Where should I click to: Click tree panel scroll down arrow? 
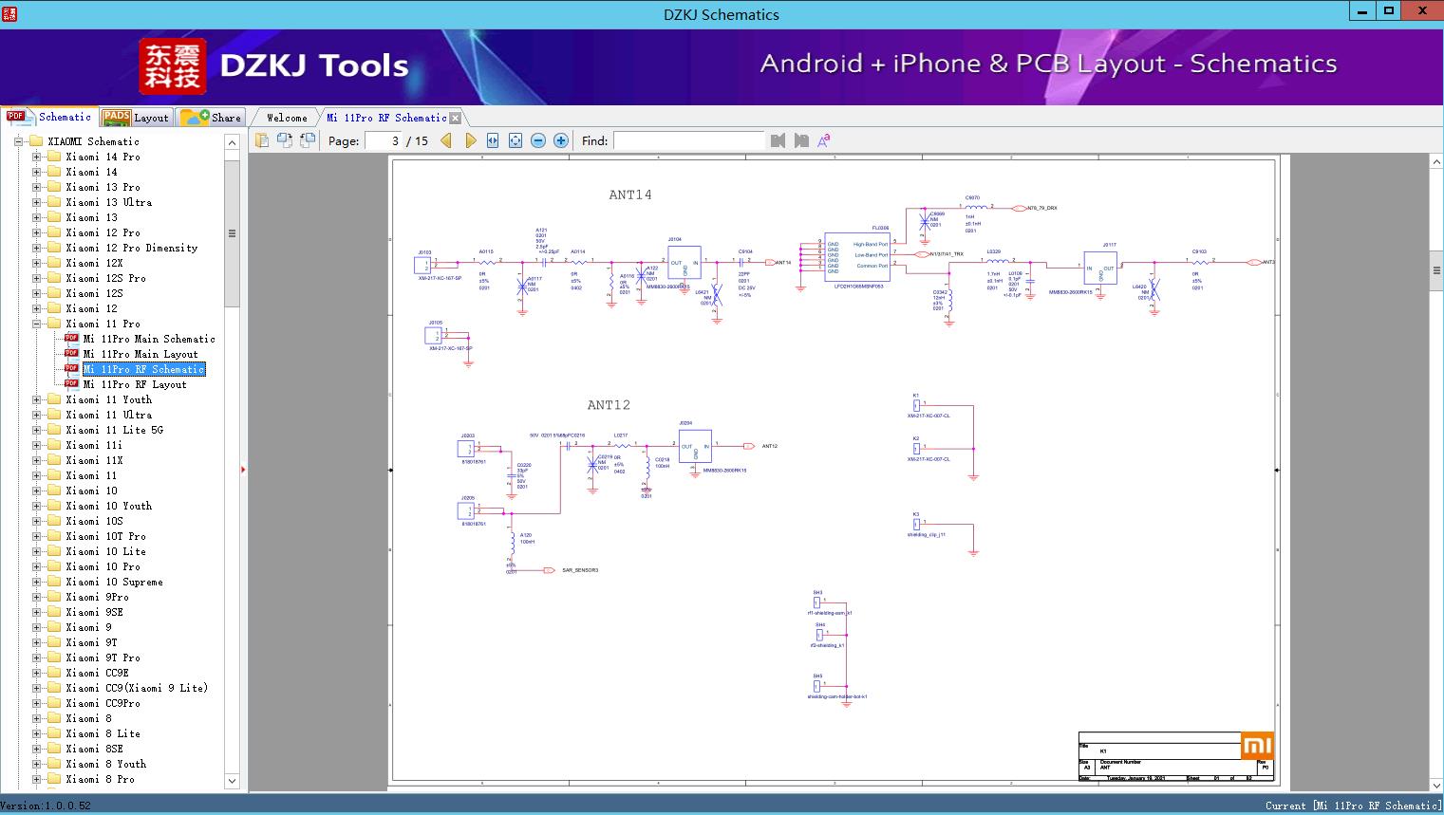pyautogui.click(x=232, y=781)
